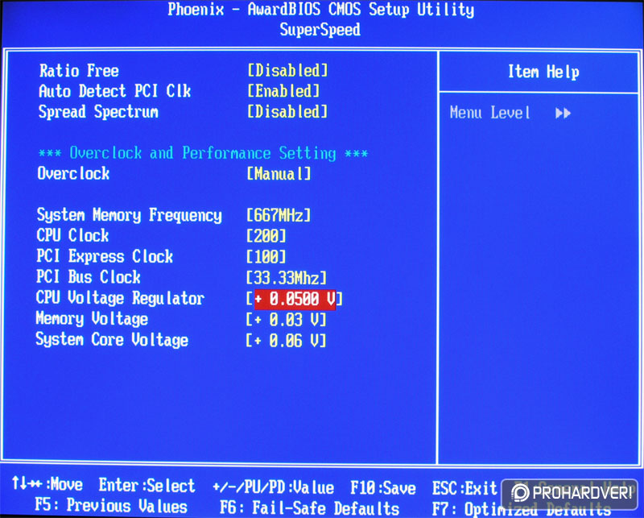Edit the CPU Clock [200] value
644x518 pixels.
coord(266,236)
